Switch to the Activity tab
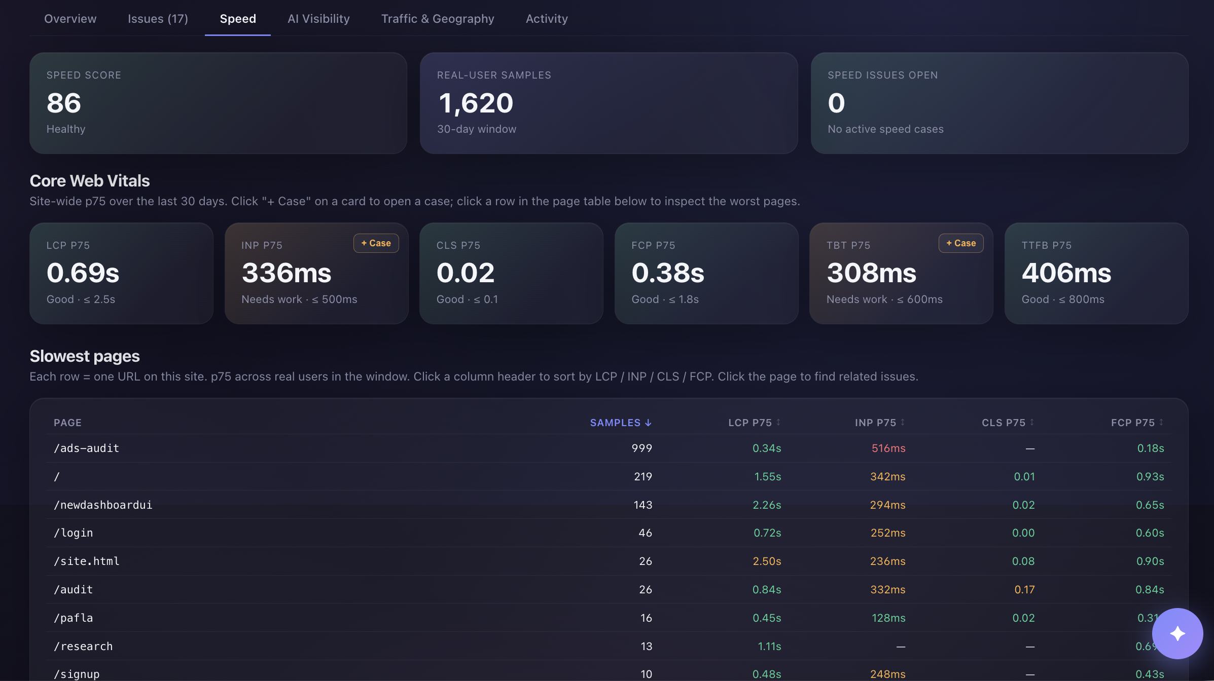1214x681 pixels. coord(547,19)
